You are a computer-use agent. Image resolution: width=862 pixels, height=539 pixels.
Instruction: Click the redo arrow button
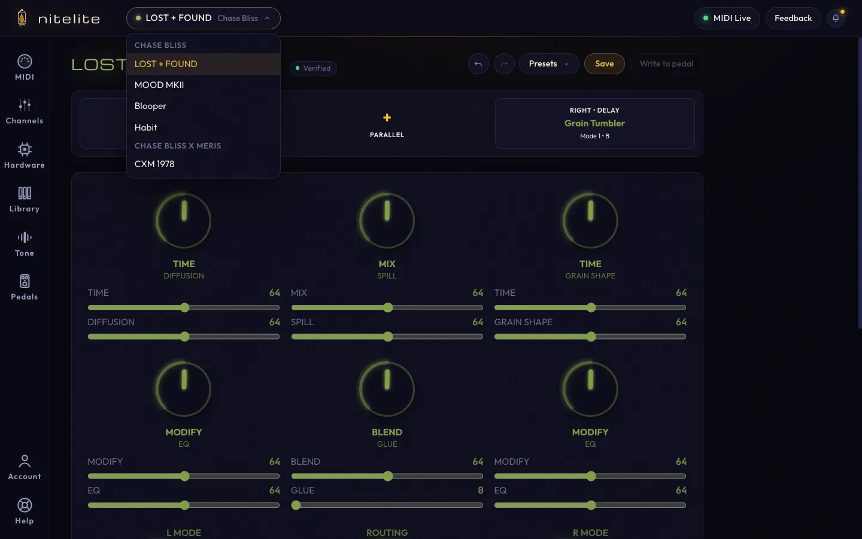click(504, 64)
